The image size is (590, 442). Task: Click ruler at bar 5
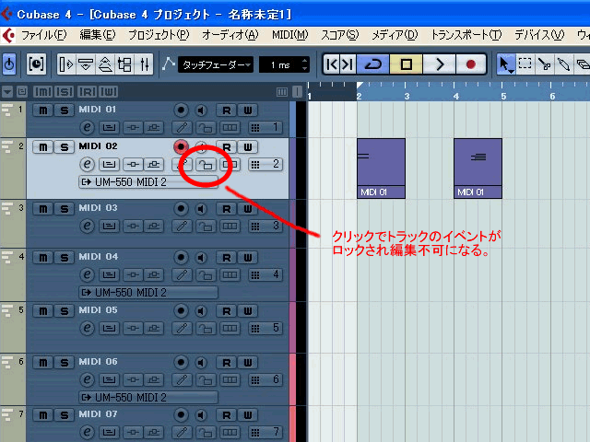coord(503,96)
